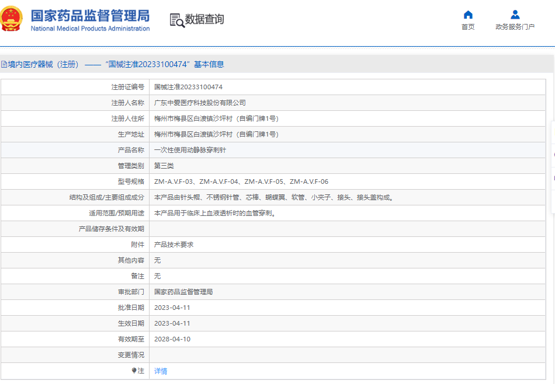This screenshot has width=555, height=384.
Task: Select product name 一次性使用动静脉穿刺针
Action: [190, 150]
